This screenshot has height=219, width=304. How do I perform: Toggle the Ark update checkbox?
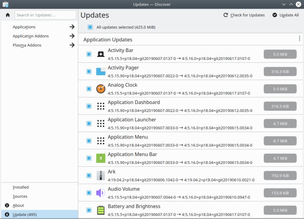[x=89, y=175]
